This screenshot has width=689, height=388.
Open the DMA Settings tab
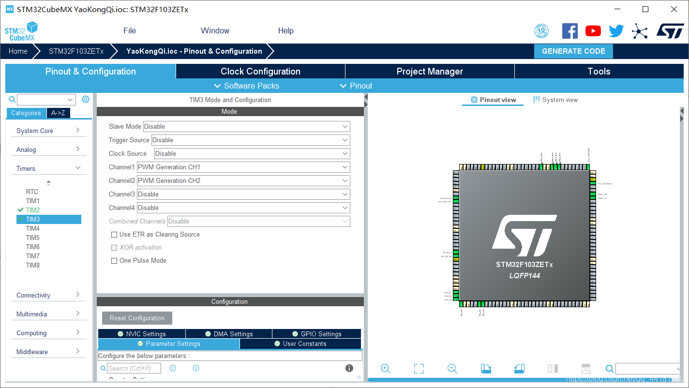(x=229, y=334)
